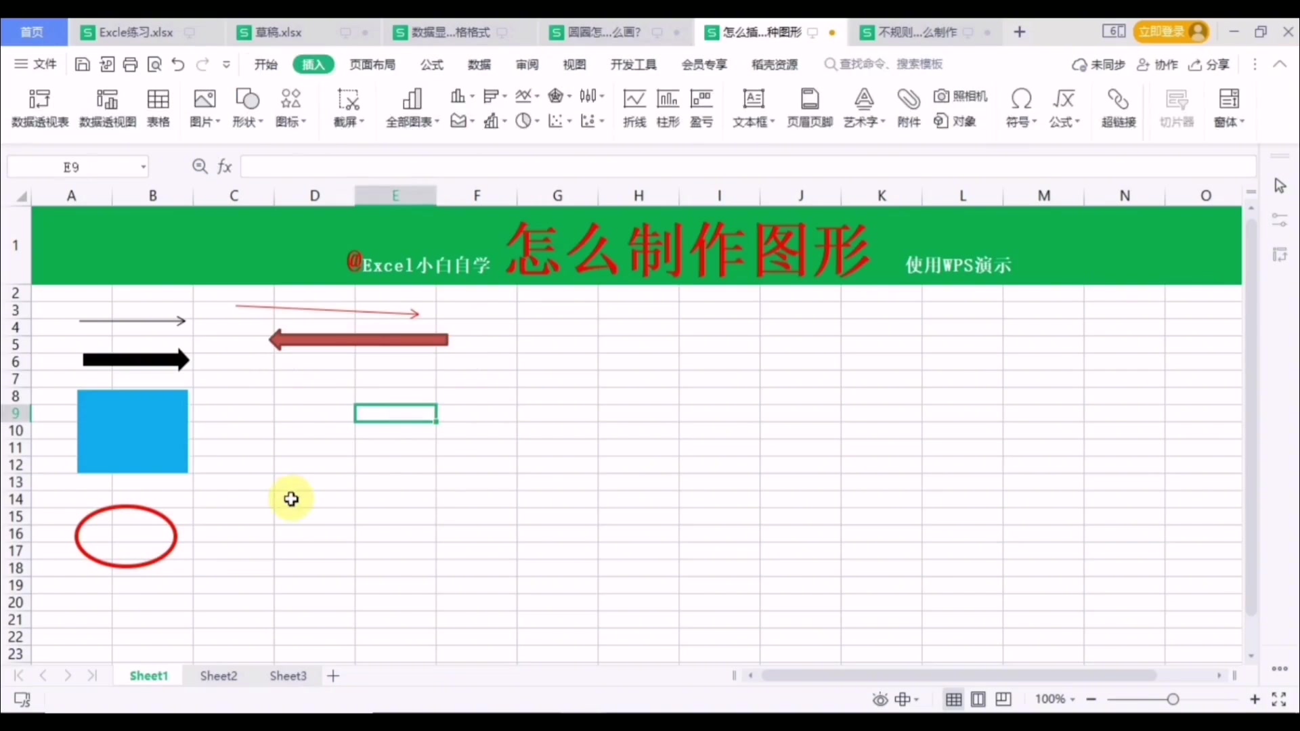Insert a pivot table (数据透视表)
The height and width of the screenshot is (731, 1300).
pyautogui.click(x=39, y=108)
